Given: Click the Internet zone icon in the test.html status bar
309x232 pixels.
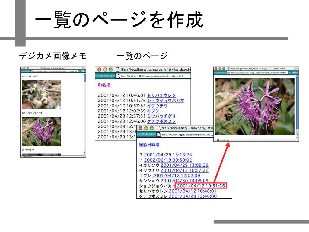Looking at the screenshot, I should [x=218, y=140].
